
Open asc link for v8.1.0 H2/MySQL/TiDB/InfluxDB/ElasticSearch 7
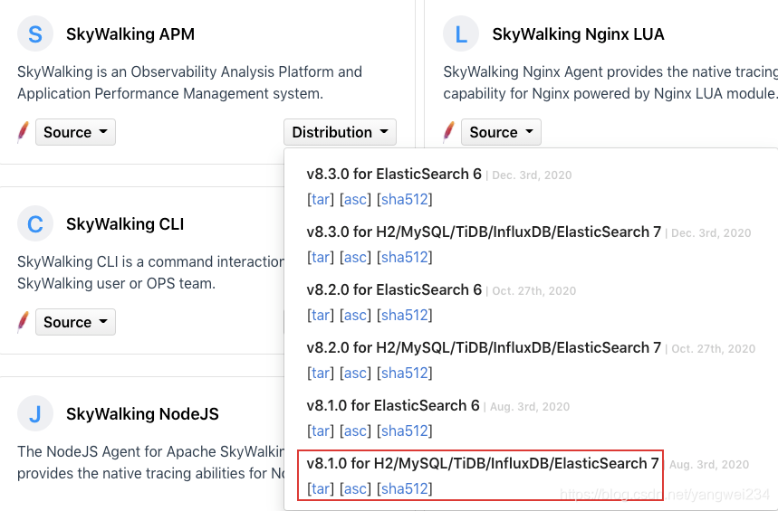355,489
